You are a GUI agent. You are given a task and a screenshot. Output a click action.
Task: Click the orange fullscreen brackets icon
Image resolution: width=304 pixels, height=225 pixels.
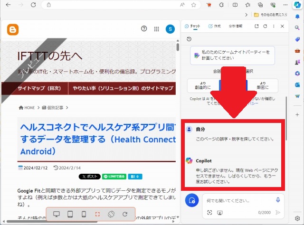pos(97,214)
